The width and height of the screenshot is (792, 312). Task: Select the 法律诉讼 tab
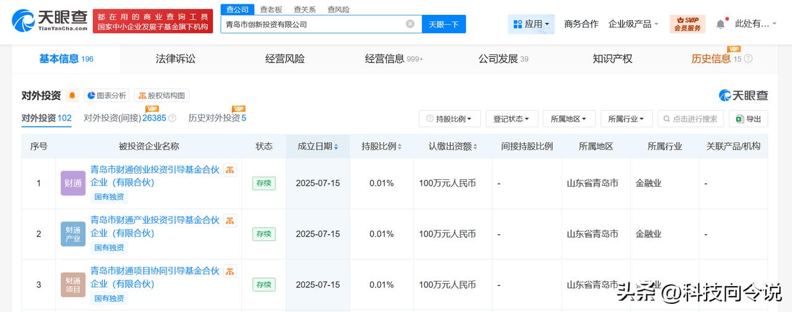(x=176, y=59)
